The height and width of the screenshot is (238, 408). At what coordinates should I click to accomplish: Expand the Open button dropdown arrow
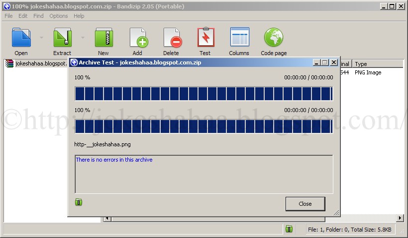click(41, 38)
